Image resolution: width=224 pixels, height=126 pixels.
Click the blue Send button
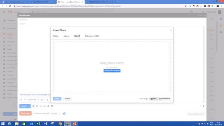coord(23,106)
